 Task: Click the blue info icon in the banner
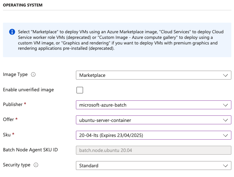12,32
